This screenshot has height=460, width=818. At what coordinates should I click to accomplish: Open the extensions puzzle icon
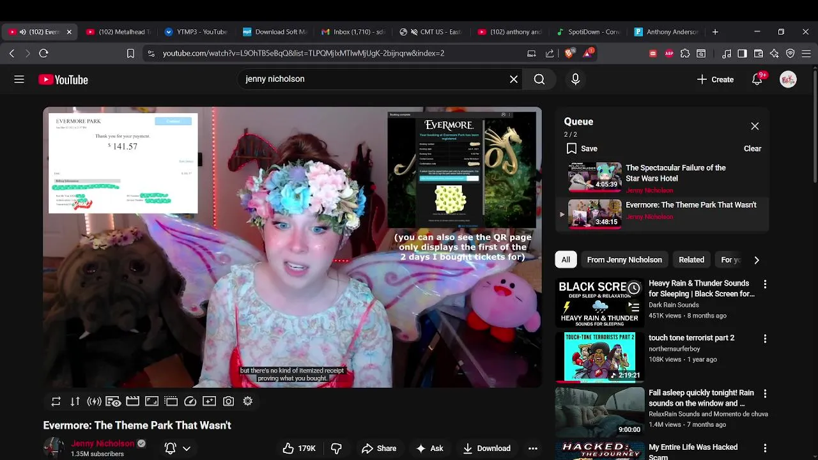(685, 54)
